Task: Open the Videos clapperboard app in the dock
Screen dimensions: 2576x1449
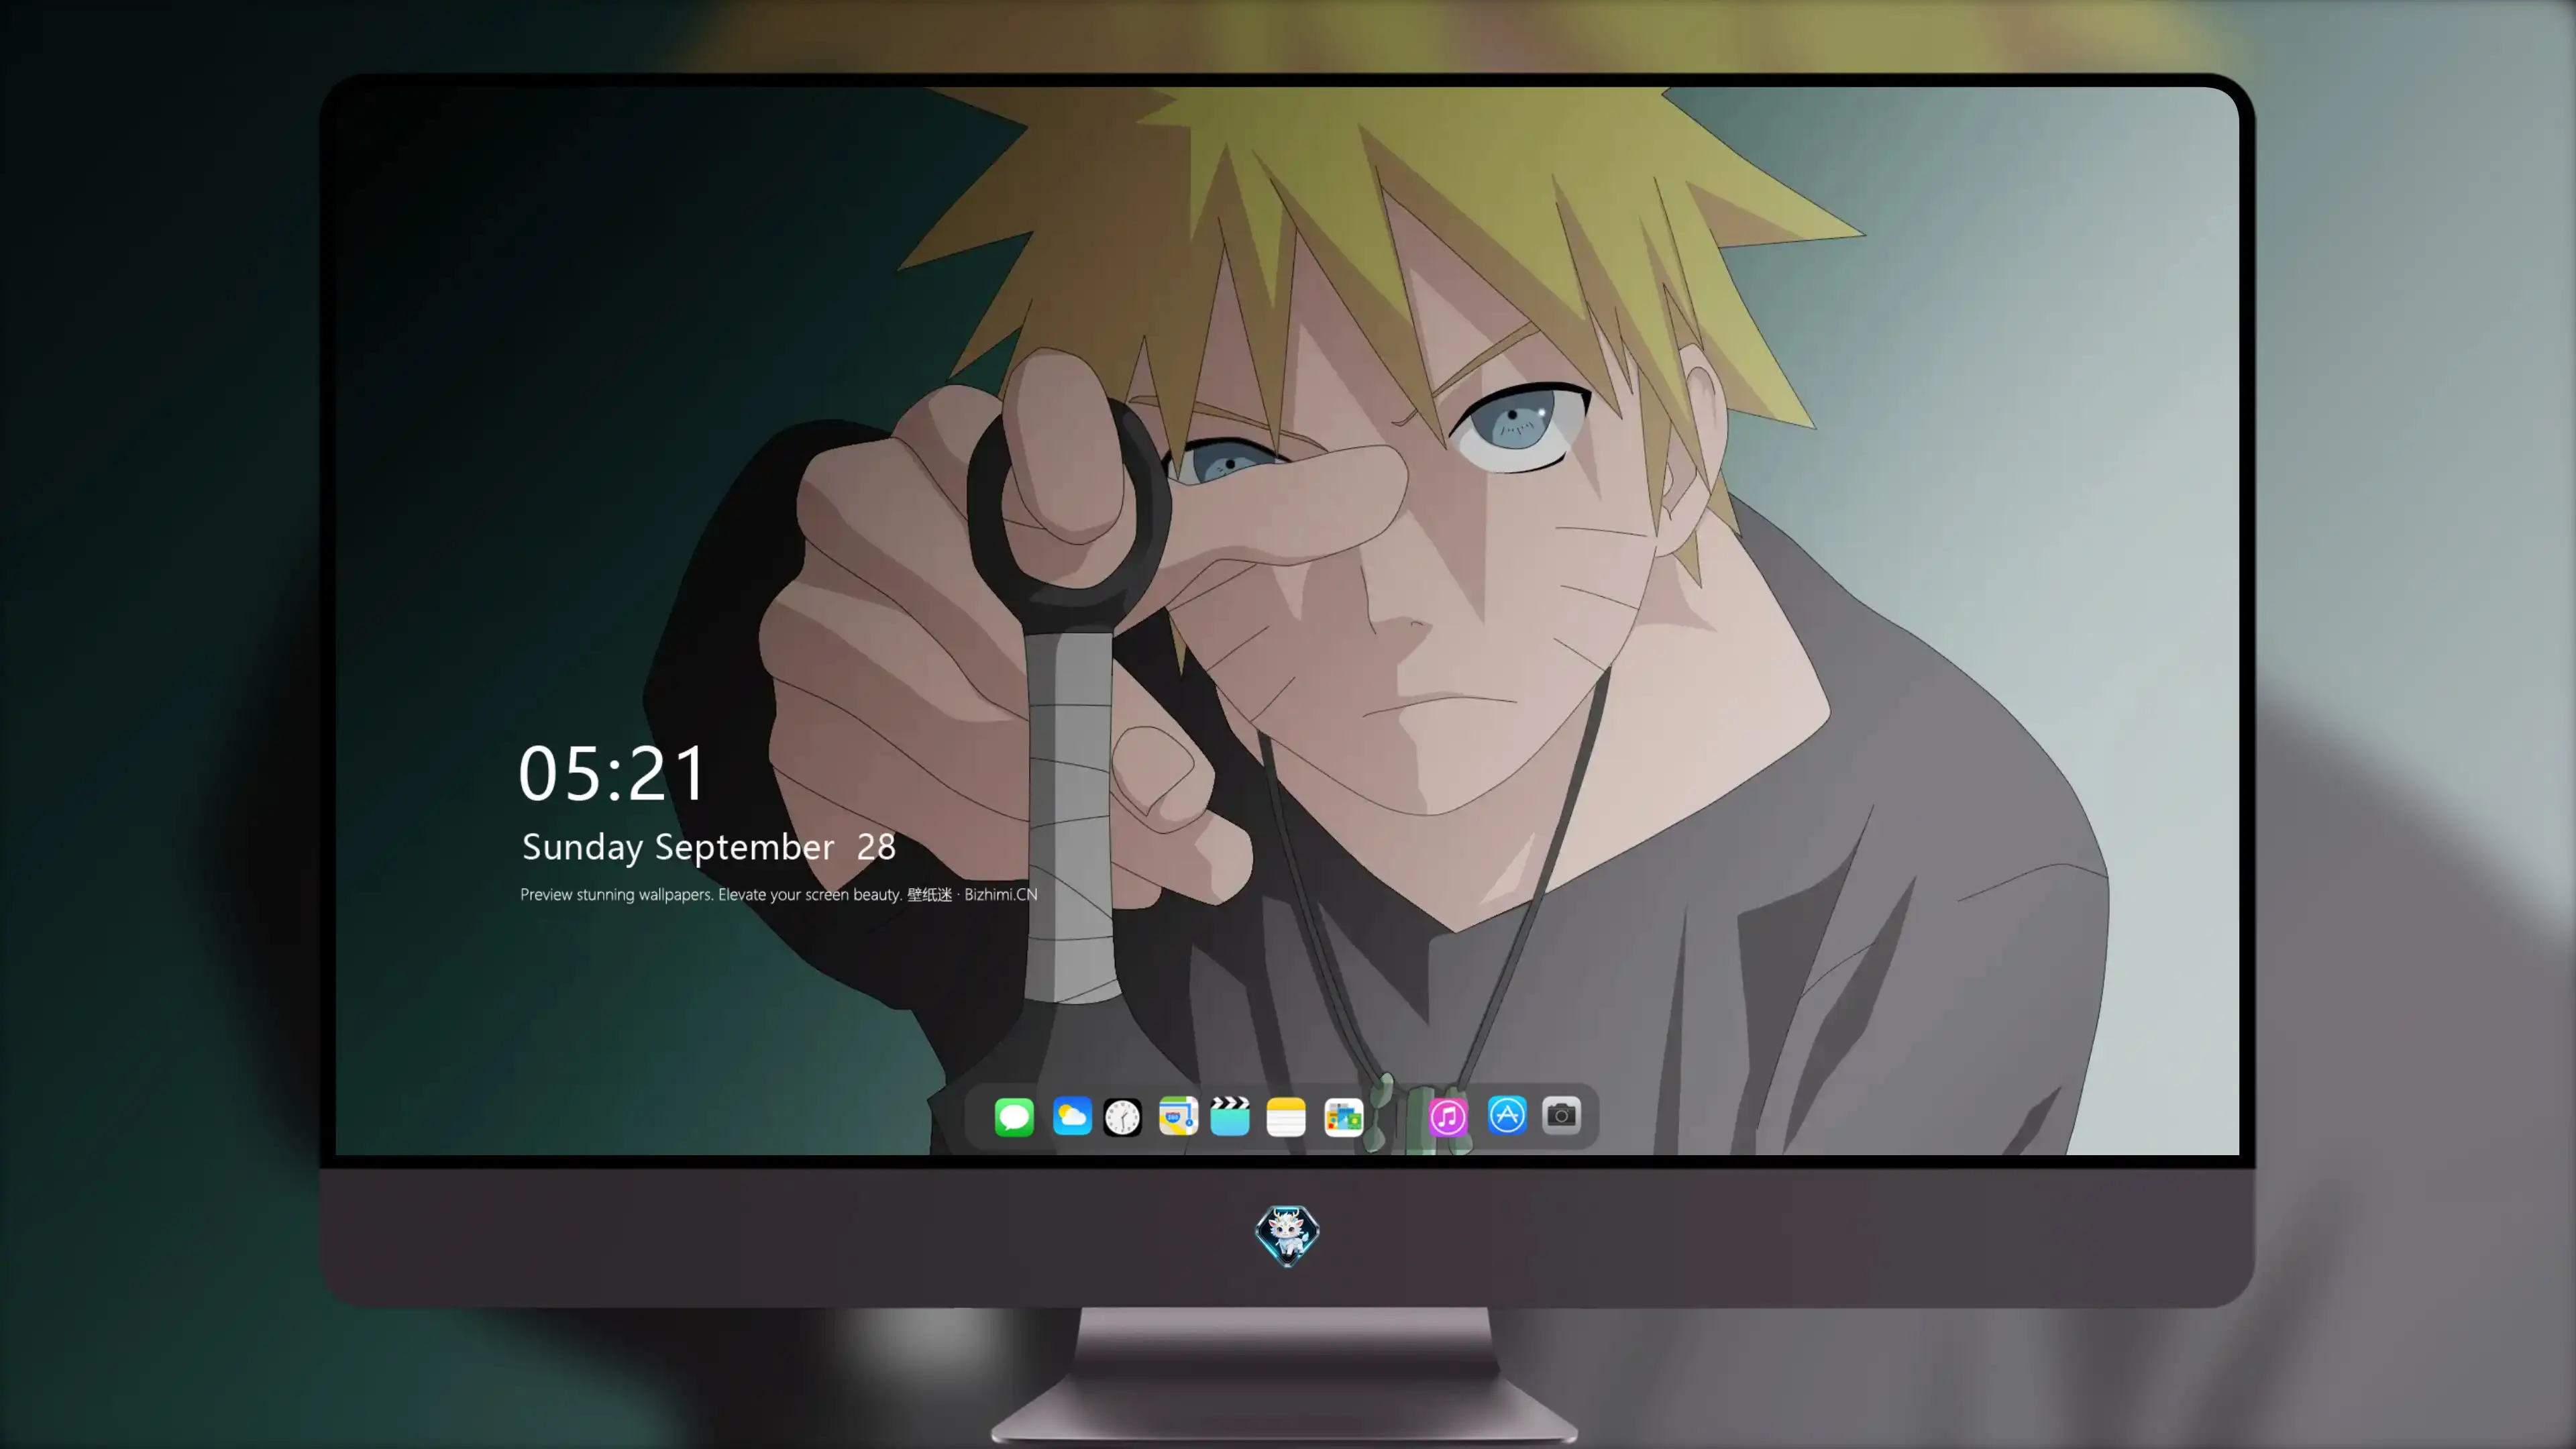Action: point(1230,1116)
